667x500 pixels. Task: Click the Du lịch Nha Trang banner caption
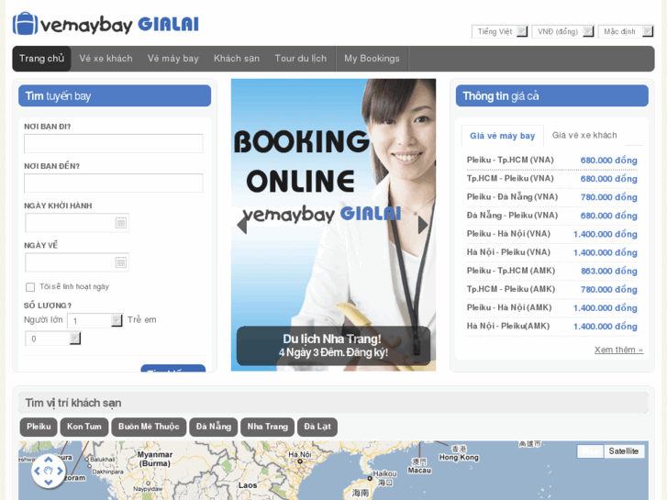[x=333, y=346]
